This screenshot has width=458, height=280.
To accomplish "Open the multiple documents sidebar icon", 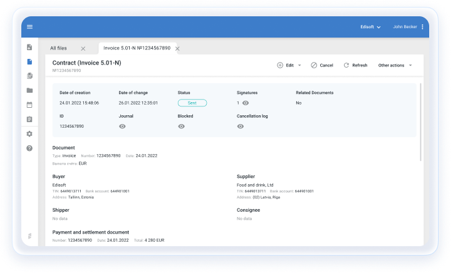I will (29, 76).
